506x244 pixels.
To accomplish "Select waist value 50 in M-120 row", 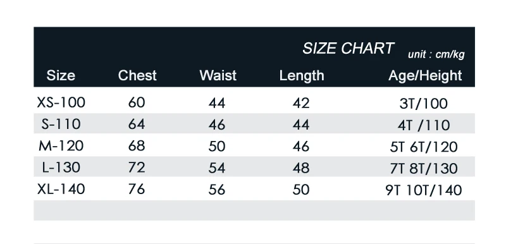I will point(216,146).
